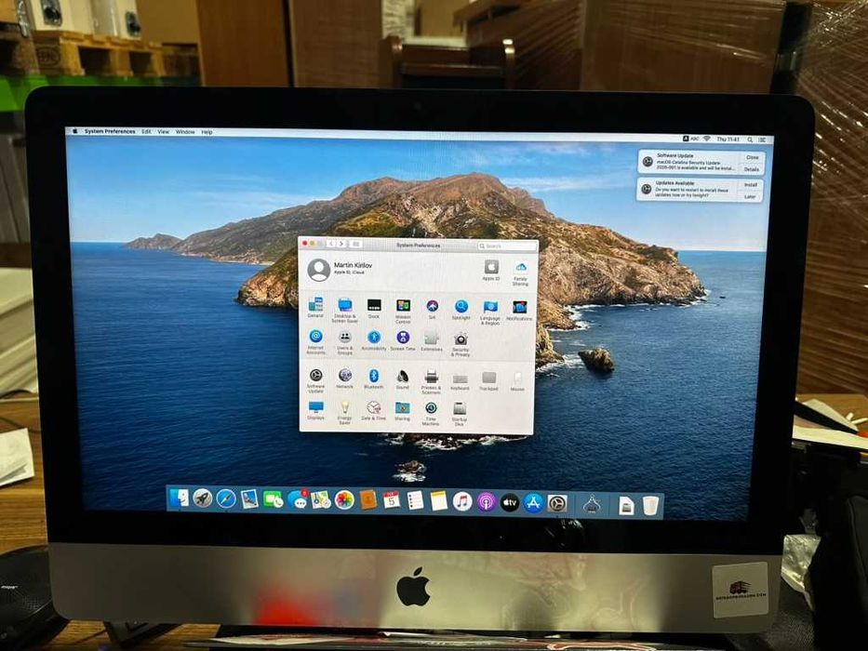Open the Mouse preferences pane
The width and height of the screenshot is (868, 651).
(x=517, y=381)
